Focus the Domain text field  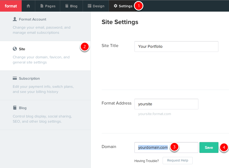click(166, 147)
